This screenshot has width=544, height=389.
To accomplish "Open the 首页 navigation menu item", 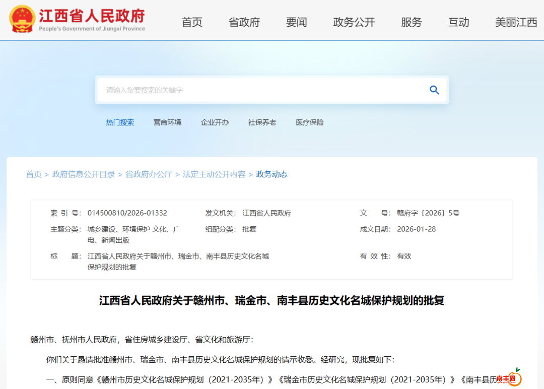I will (x=192, y=22).
